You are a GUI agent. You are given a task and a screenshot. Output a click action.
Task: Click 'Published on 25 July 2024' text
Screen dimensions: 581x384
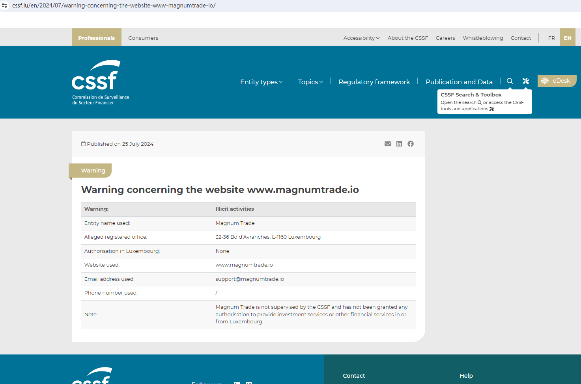(120, 144)
